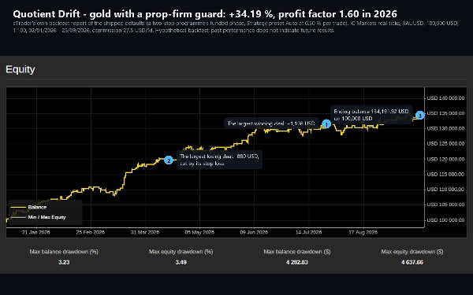Click the 'USD 105 000.00' axis label
The width and height of the screenshot is (473, 295).
coord(445,205)
